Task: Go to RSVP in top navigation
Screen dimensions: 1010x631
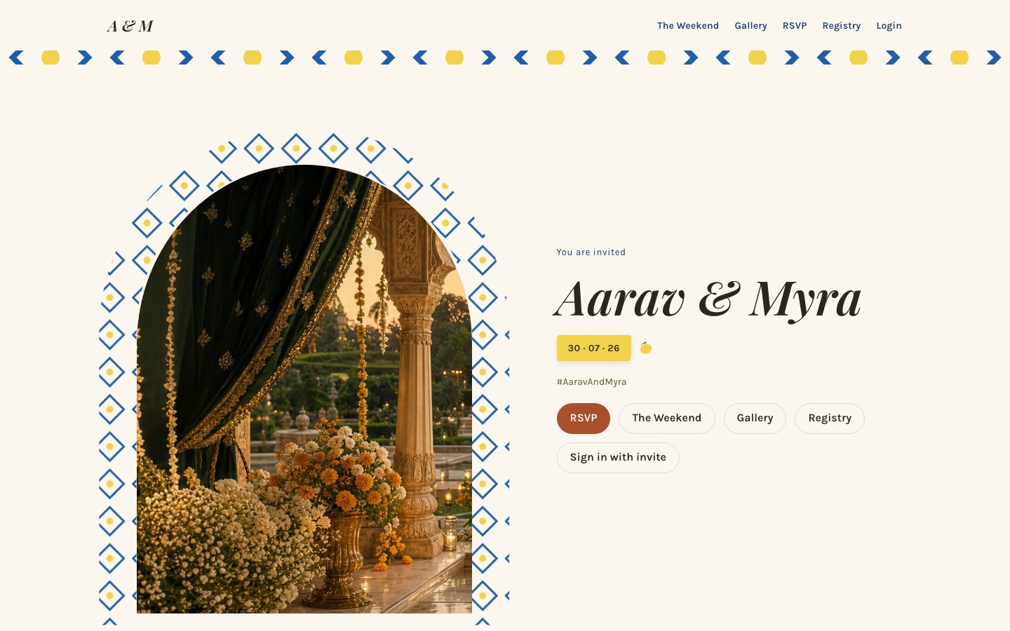Action: pyautogui.click(x=795, y=26)
